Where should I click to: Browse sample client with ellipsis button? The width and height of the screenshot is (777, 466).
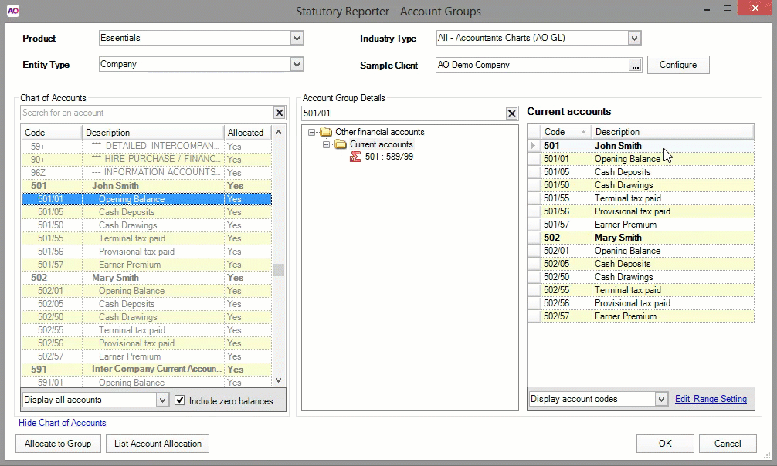(635, 66)
